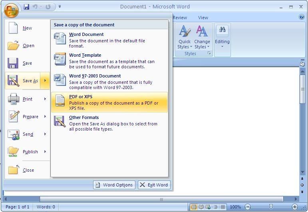Switch to Web Layout view
Viewport: 308px width, 212px height.
(x=208, y=207)
